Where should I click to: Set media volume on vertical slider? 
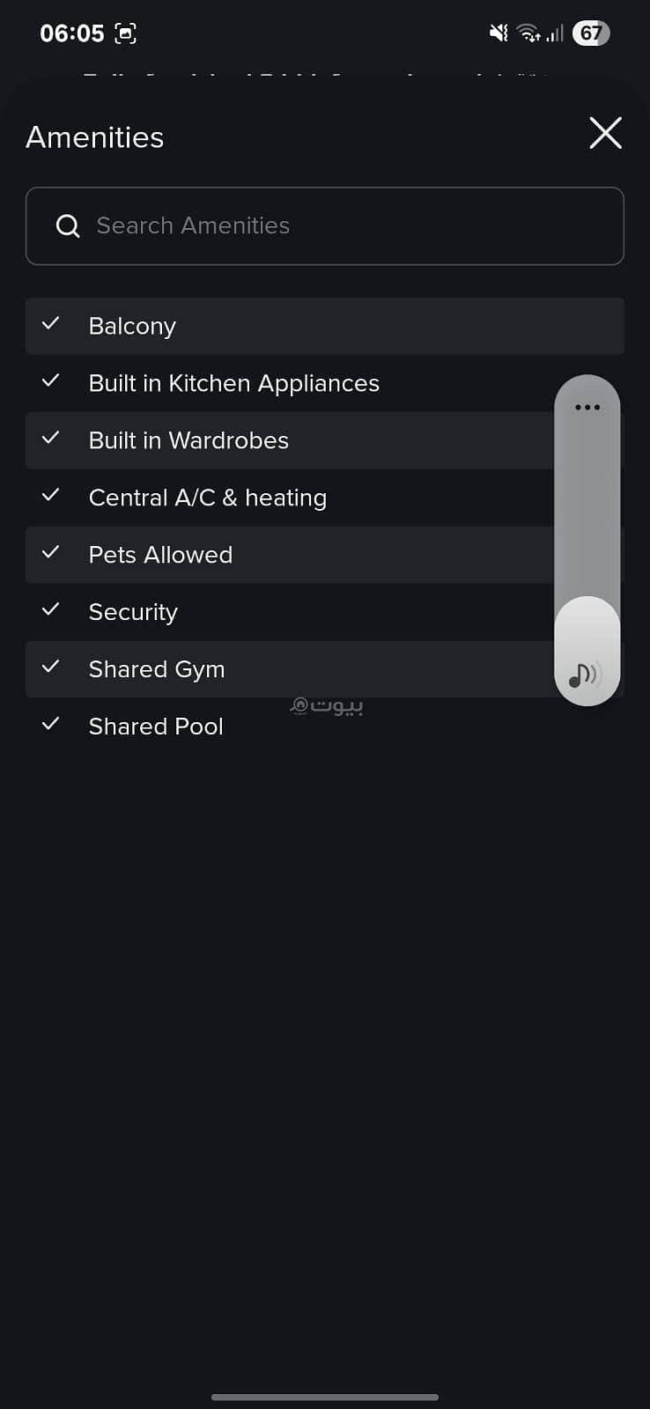(x=587, y=541)
